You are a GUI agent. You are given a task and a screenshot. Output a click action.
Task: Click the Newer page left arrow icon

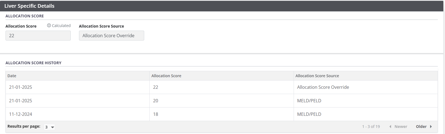pos(390,127)
